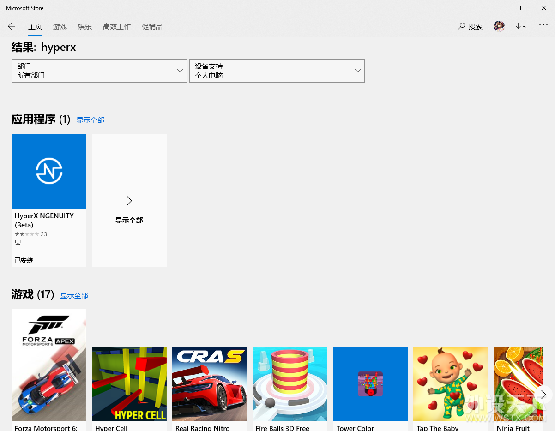The width and height of the screenshot is (555, 431).
Task: Click the 应用程序 (1) section heading
Action: (41, 120)
